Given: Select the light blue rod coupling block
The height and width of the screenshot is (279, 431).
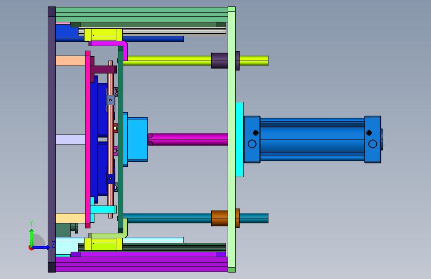Looking at the screenshot, I should 137,139.
